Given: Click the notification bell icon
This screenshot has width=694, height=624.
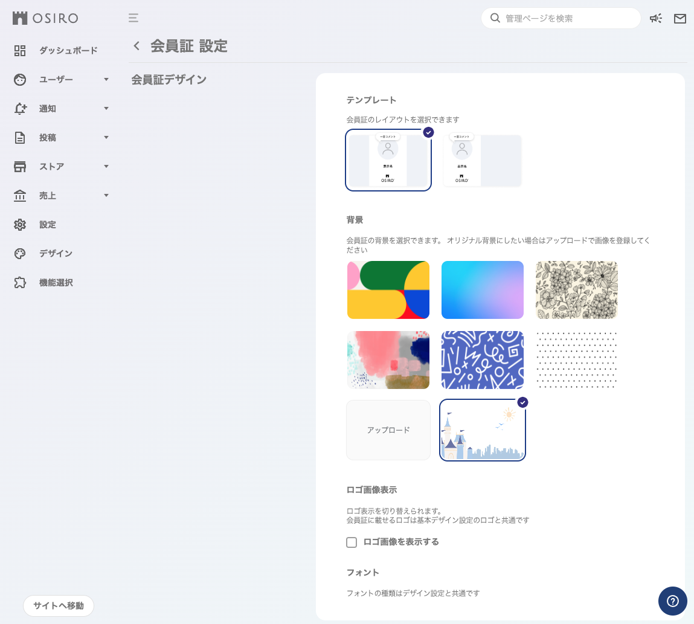Looking at the screenshot, I should [x=20, y=108].
